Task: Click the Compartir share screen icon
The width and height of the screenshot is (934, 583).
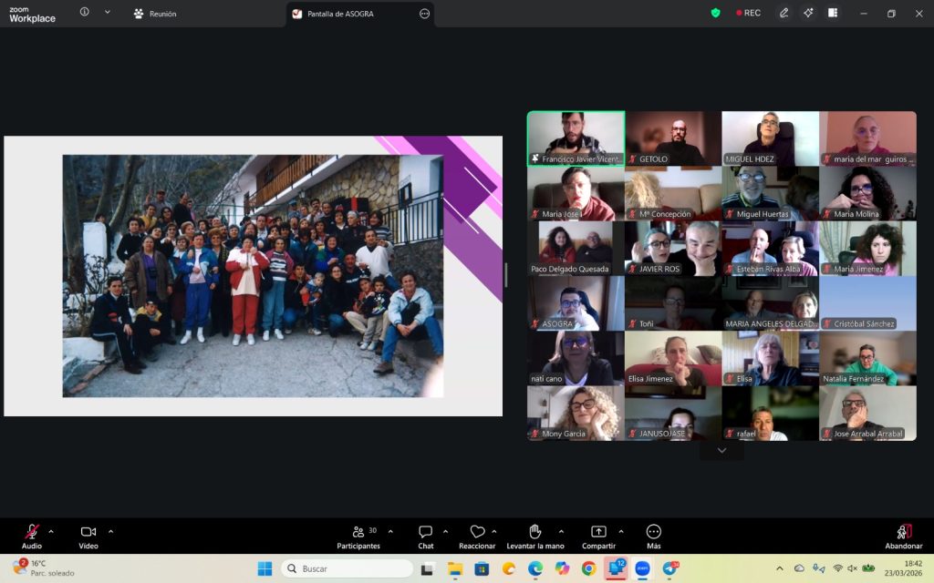Action: click(598, 533)
